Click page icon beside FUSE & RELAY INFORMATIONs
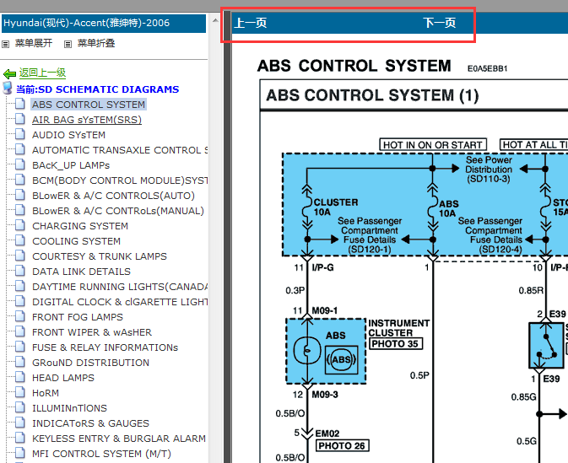The height and width of the screenshot is (463, 568). pos(20,347)
